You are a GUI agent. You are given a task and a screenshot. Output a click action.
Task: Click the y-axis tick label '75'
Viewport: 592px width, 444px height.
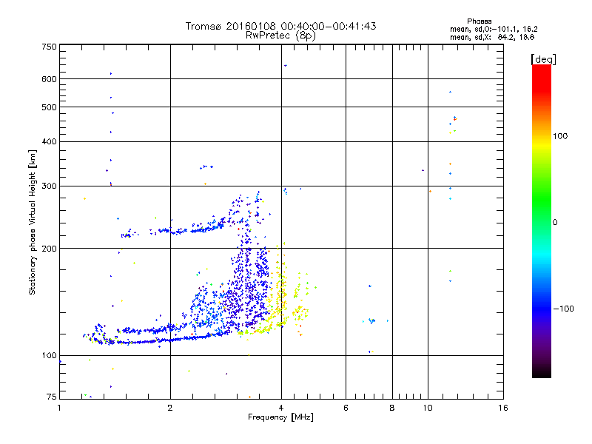tap(52, 397)
